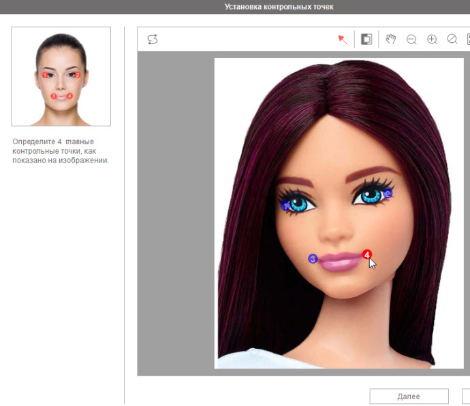Toggle the before/after compare view icon
The image size is (470, 406).
[x=366, y=39]
